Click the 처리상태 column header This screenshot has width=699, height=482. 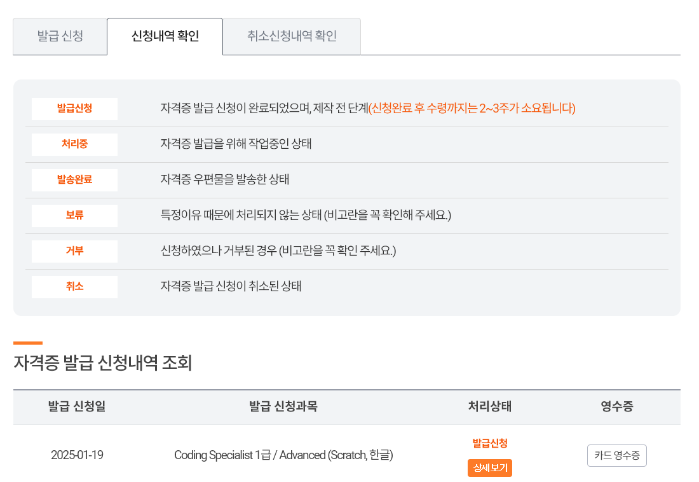(489, 407)
